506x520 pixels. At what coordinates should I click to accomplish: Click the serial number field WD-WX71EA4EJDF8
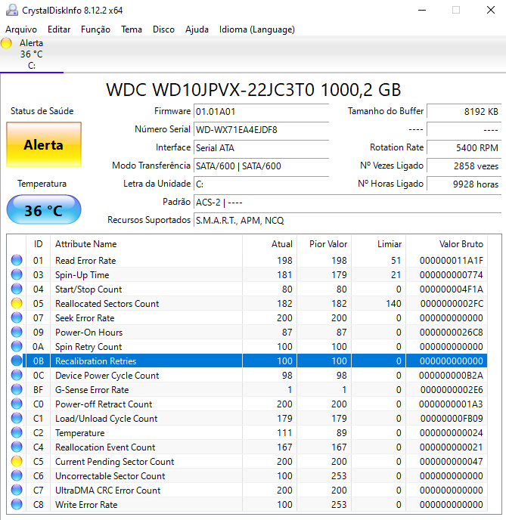pyautogui.click(x=261, y=130)
